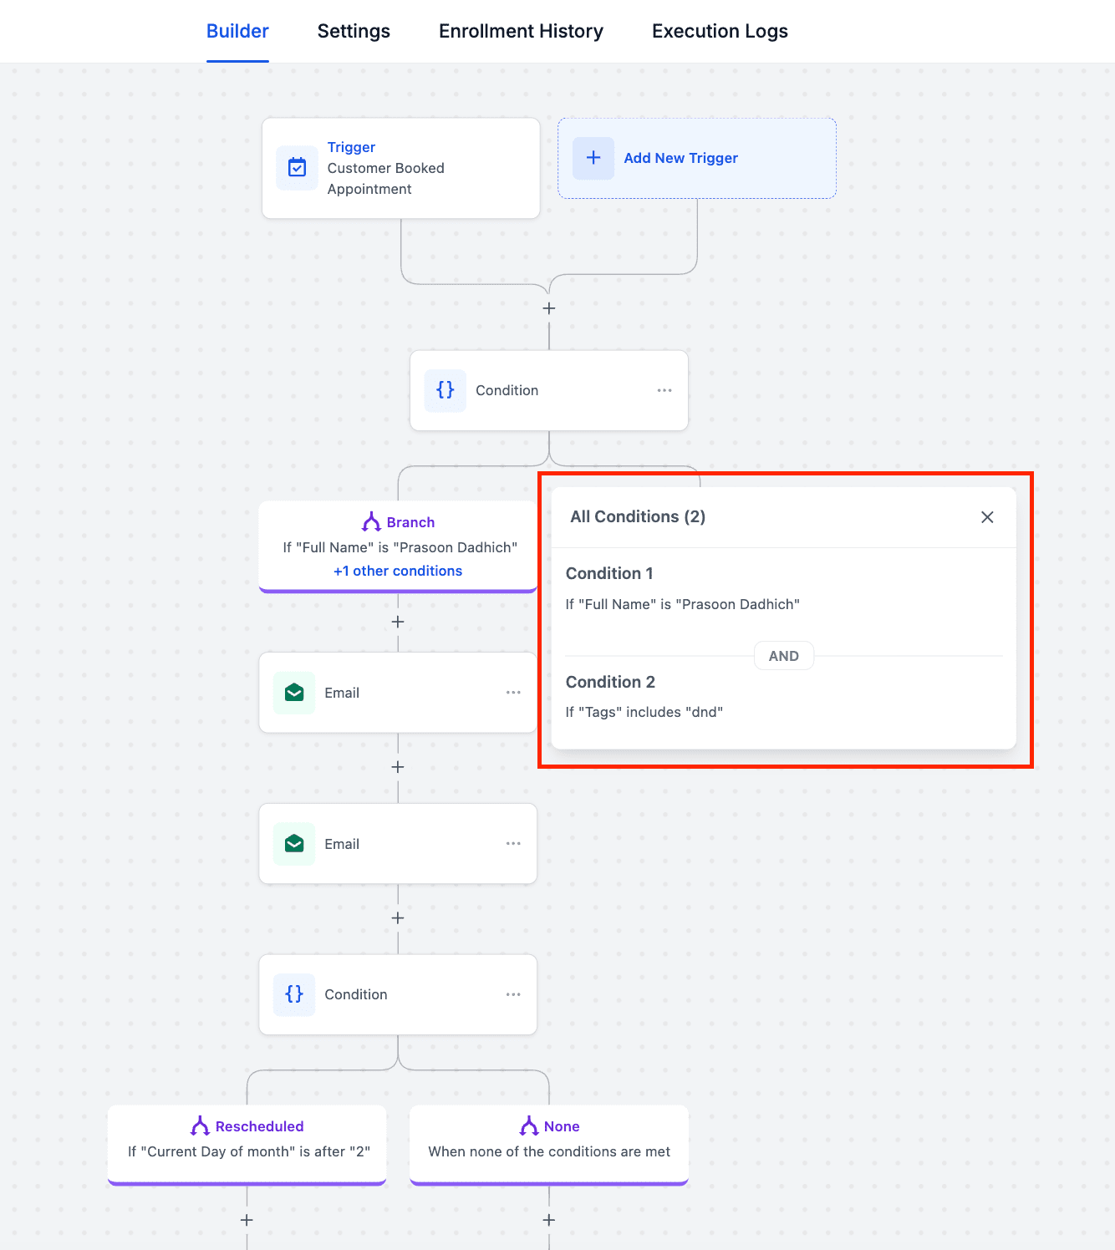Image resolution: width=1115 pixels, height=1250 pixels.
Task: Click the purple Branch fork icon
Action: (x=371, y=522)
